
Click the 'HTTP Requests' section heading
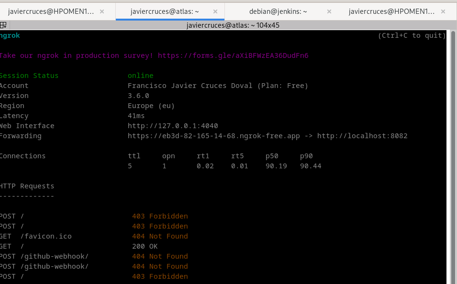(x=27, y=186)
